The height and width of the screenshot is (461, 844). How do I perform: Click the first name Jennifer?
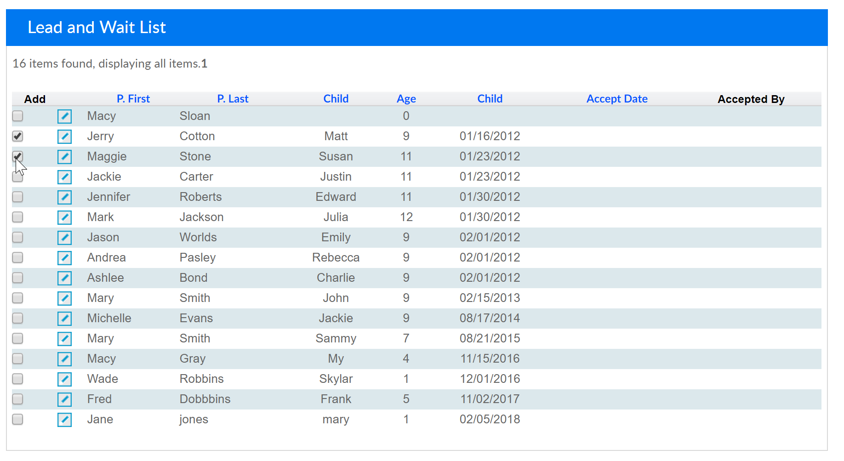coord(108,197)
